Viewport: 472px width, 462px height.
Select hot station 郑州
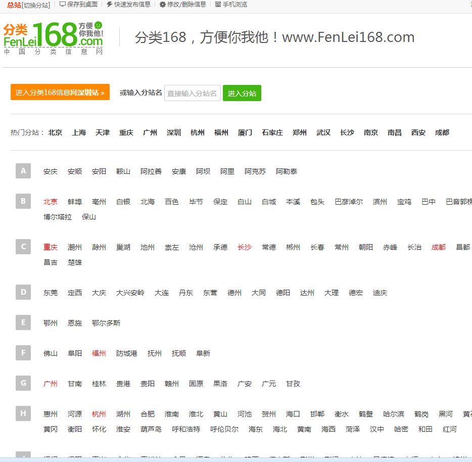pos(300,132)
